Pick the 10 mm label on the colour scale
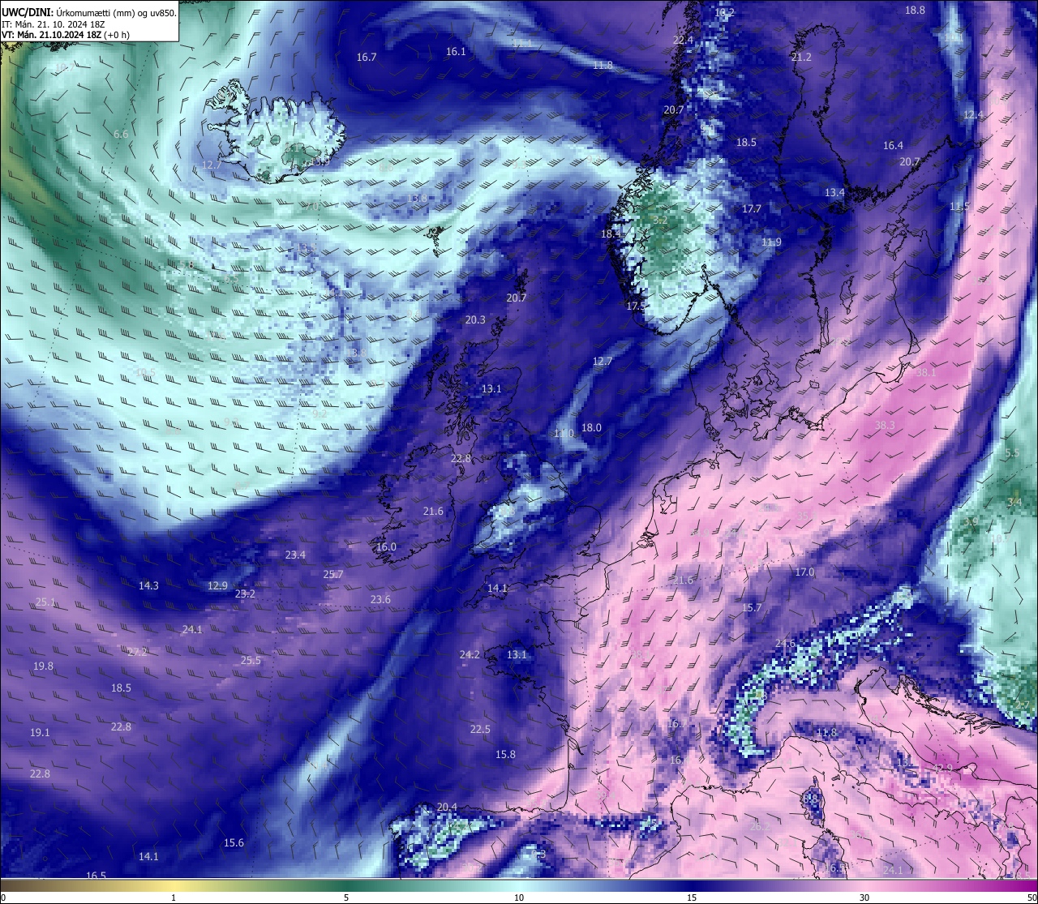This screenshot has width=1038, height=904. (x=519, y=898)
